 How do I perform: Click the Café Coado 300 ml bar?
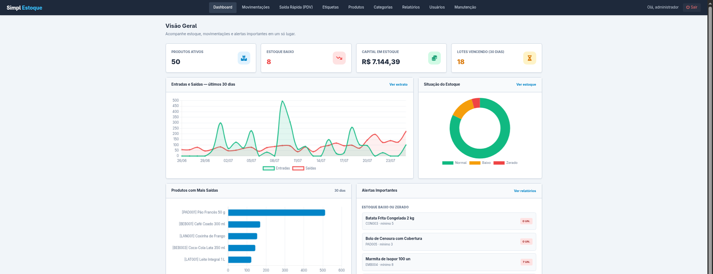pyautogui.click(x=244, y=224)
